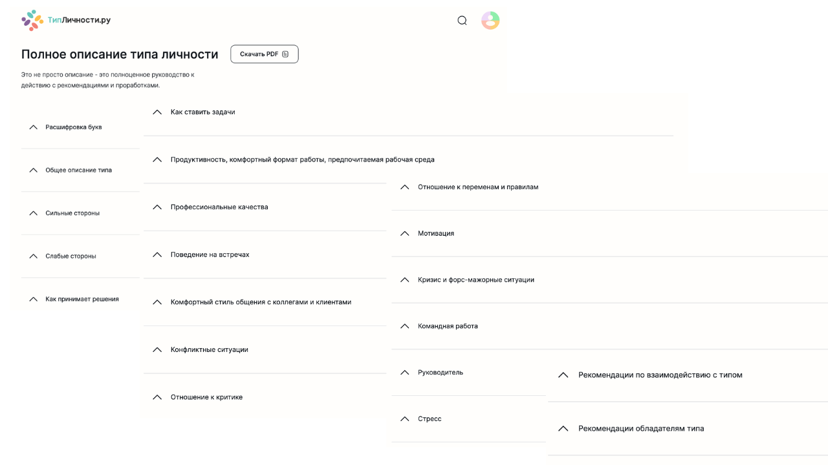828x465 pixels.
Task: Expand Профессиональные качества section
Action: click(219, 207)
